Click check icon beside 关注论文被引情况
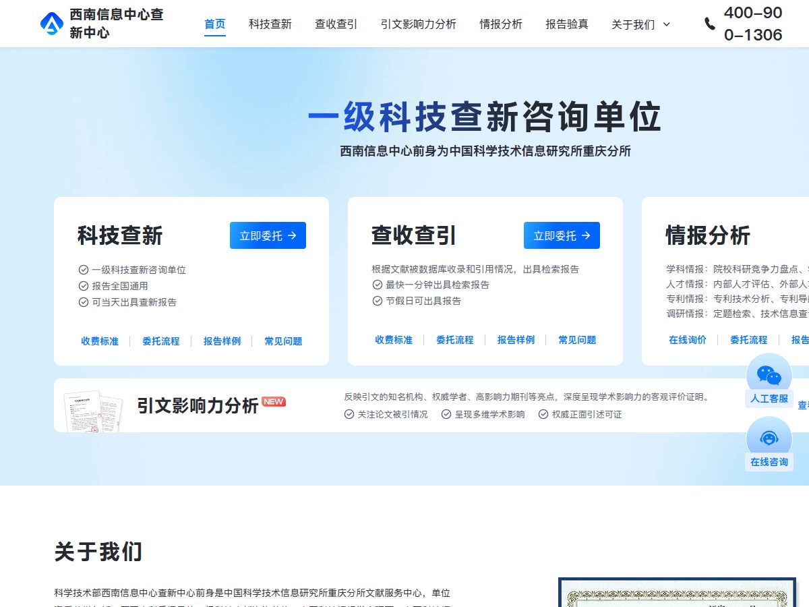809x607 pixels. 349,414
